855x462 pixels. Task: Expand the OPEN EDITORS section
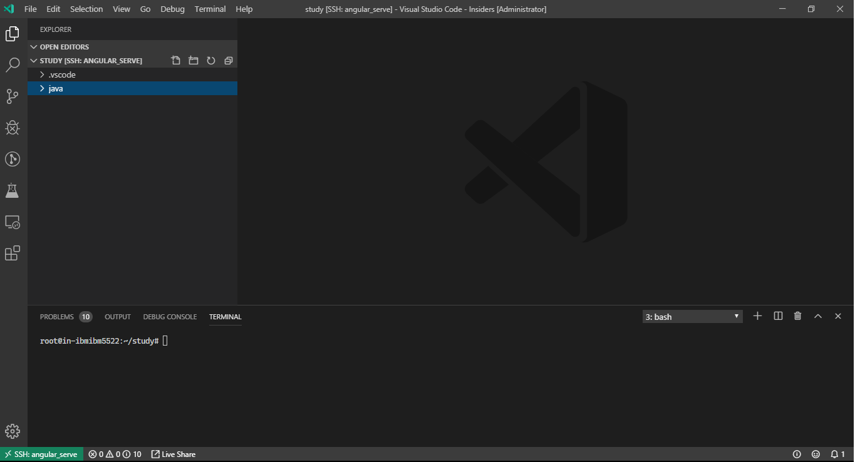point(132,47)
